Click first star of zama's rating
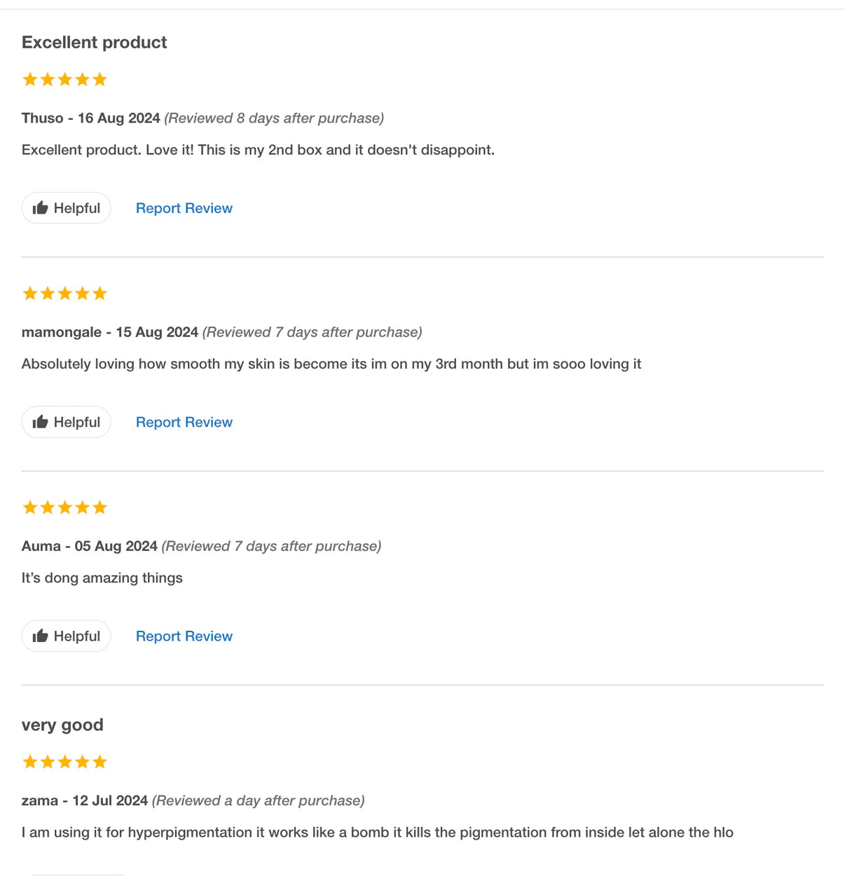 [30, 762]
